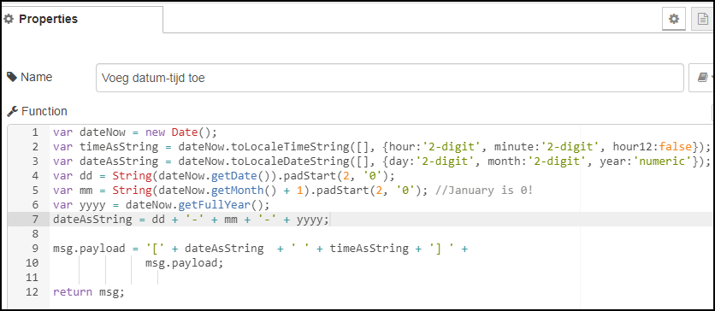The image size is (715, 311).
Task: Click the Name input field
Action: [390, 78]
